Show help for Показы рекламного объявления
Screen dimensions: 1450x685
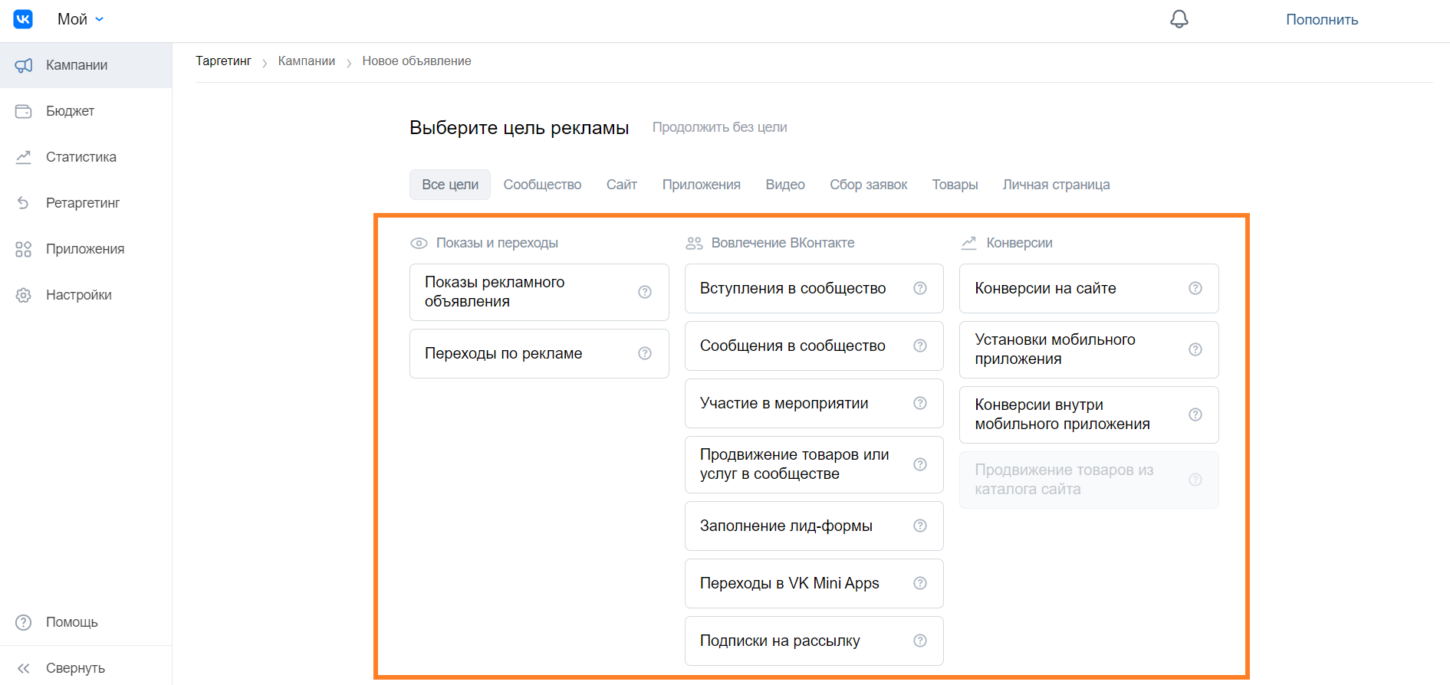(x=645, y=292)
